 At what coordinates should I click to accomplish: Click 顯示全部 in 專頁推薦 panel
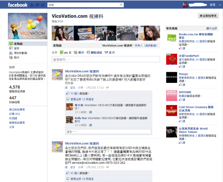click(212, 29)
